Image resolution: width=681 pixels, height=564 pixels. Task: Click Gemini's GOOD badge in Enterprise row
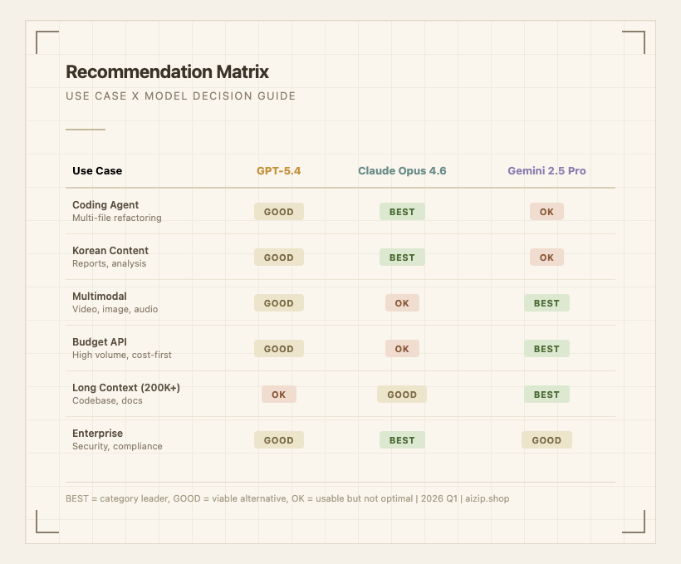pos(546,440)
